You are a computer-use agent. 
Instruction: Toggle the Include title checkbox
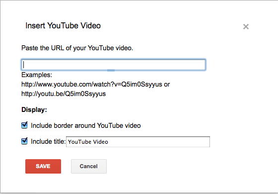[x=24, y=141]
